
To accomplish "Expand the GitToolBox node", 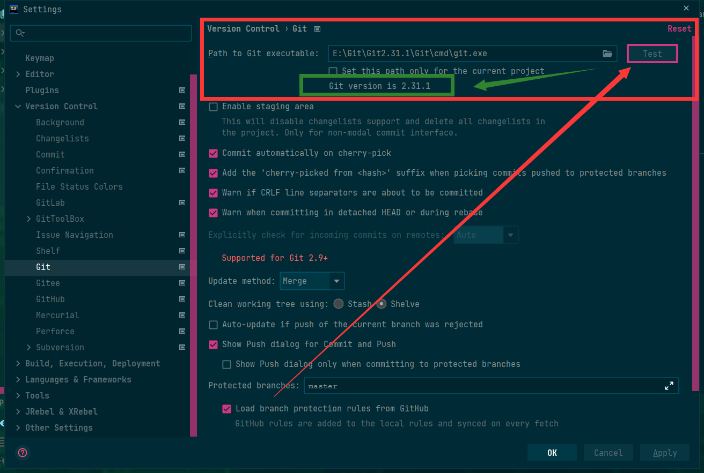I will [x=28, y=219].
